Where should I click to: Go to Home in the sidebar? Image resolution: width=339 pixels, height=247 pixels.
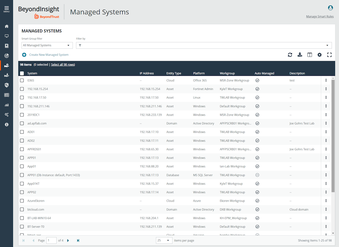[6, 26]
